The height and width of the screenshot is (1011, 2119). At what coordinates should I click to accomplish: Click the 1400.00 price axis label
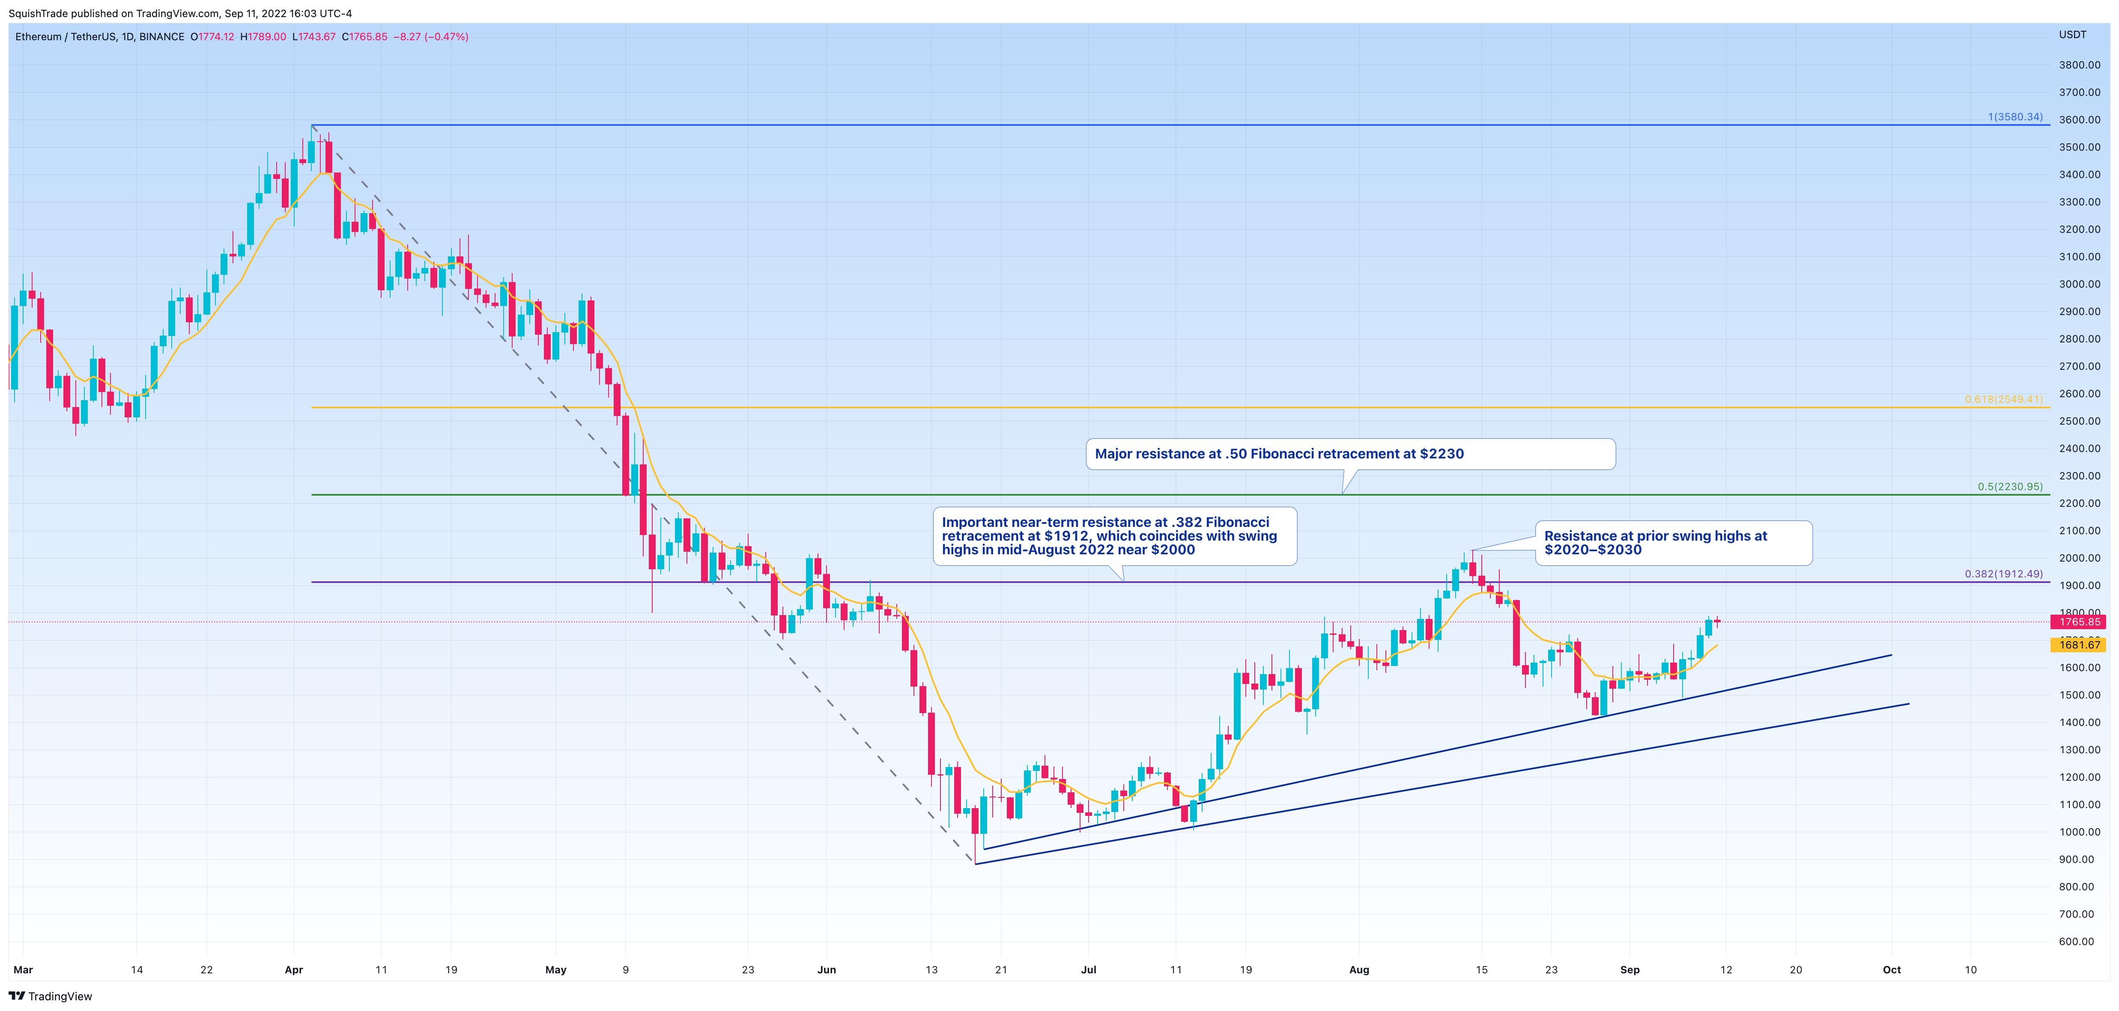click(2080, 723)
